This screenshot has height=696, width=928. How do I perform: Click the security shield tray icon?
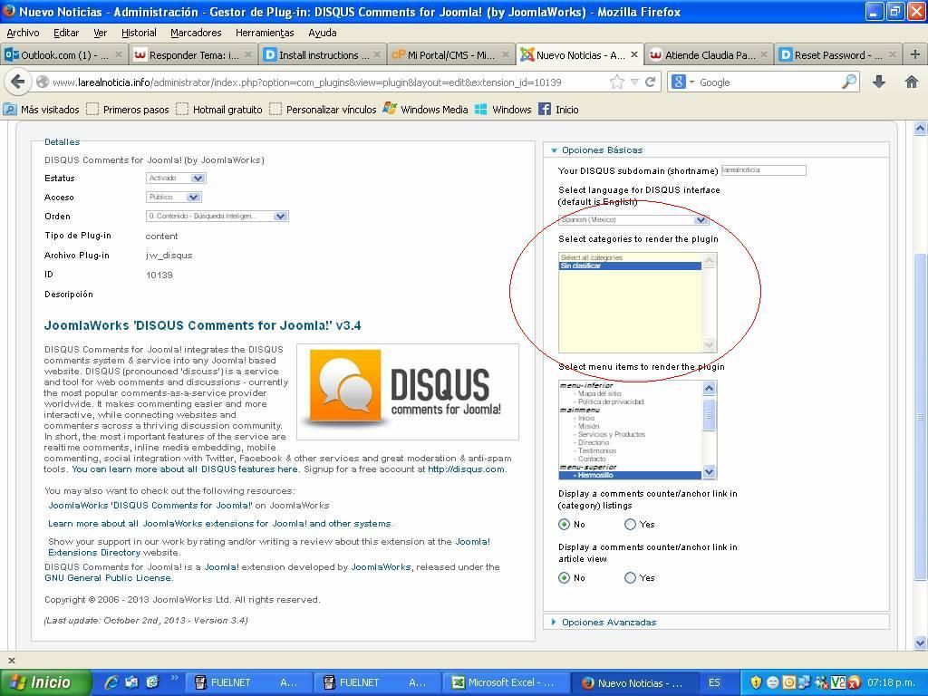coord(756,682)
